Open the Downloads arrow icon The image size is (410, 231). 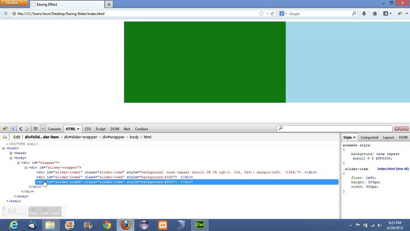364,13
